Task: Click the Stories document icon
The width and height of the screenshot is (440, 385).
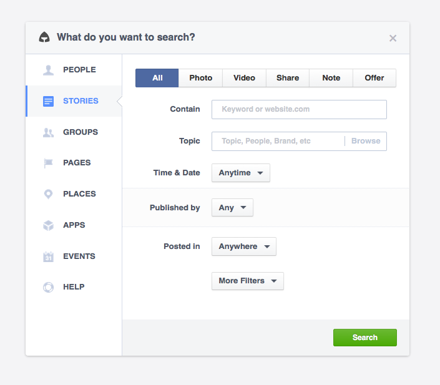Action: pos(48,101)
